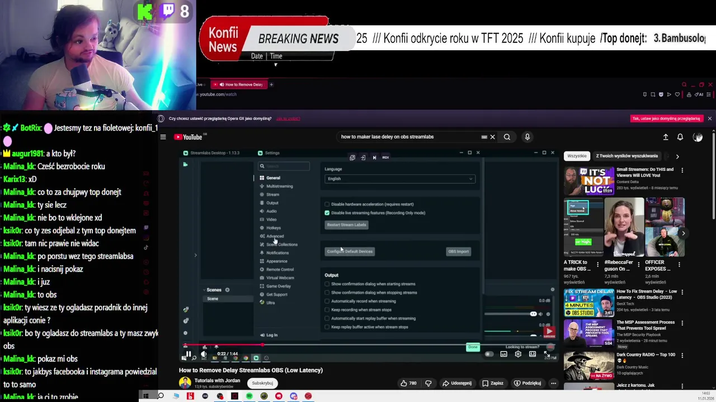This screenshot has height=402, width=716.
Task: Open Windows Start button in taskbar
Action: [145, 396]
